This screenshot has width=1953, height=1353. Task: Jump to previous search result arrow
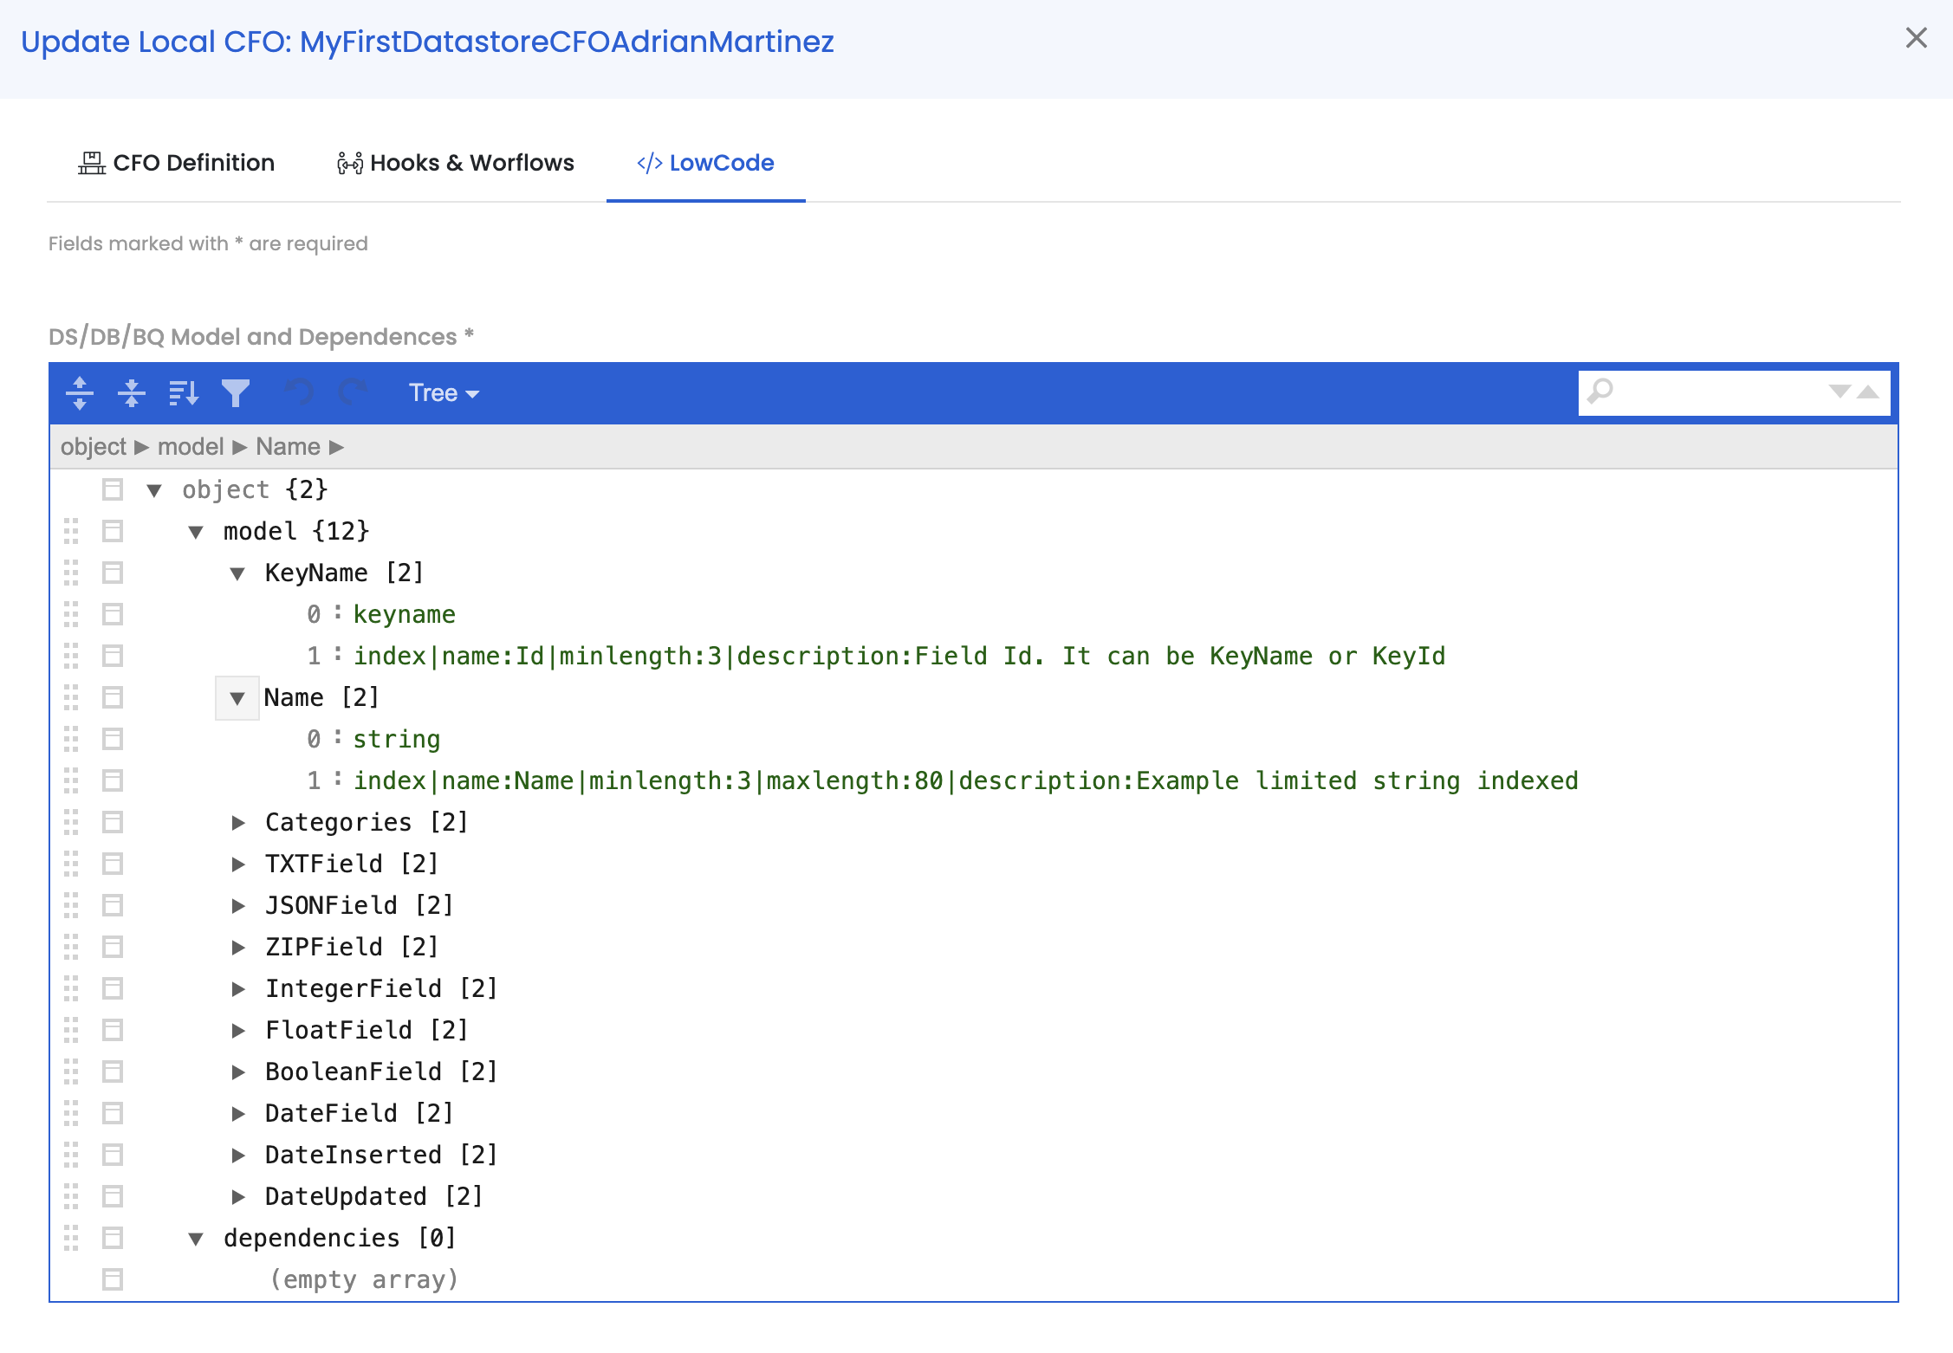pos(1868,392)
